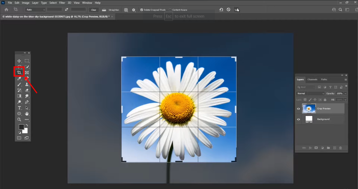This screenshot has height=189, width=358.
Task: Enable the Content-Aware checkbox
Action: 170,10
